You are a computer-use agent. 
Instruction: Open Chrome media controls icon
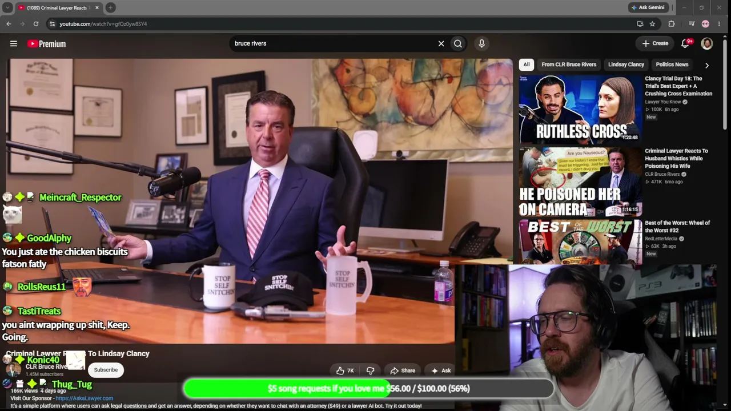coord(691,23)
